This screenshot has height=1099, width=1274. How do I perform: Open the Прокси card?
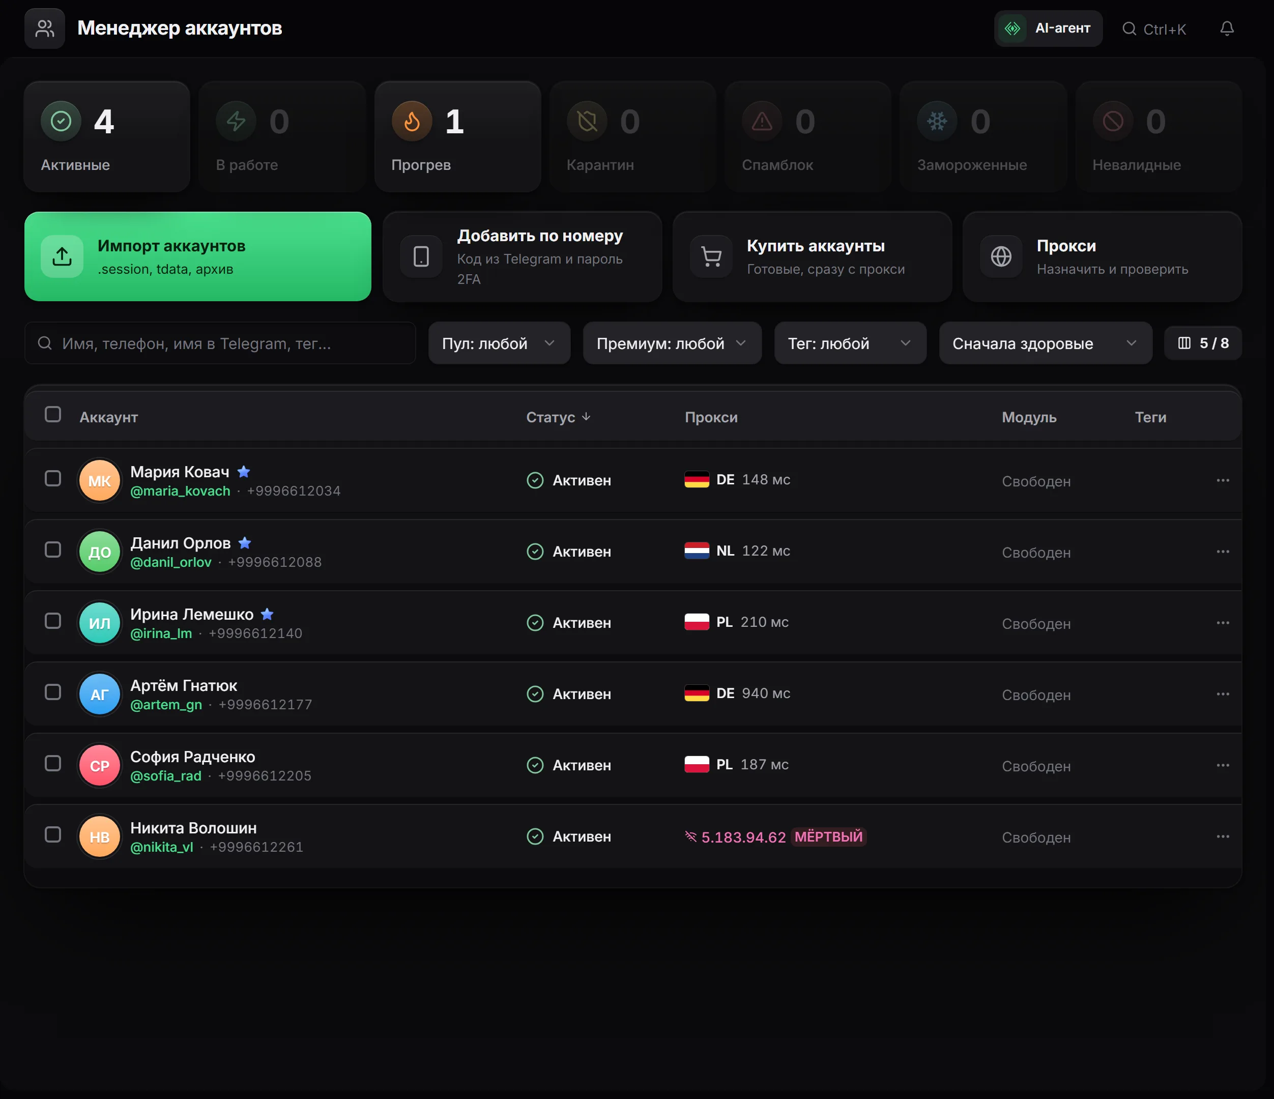pyautogui.click(x=1103, y=256)
